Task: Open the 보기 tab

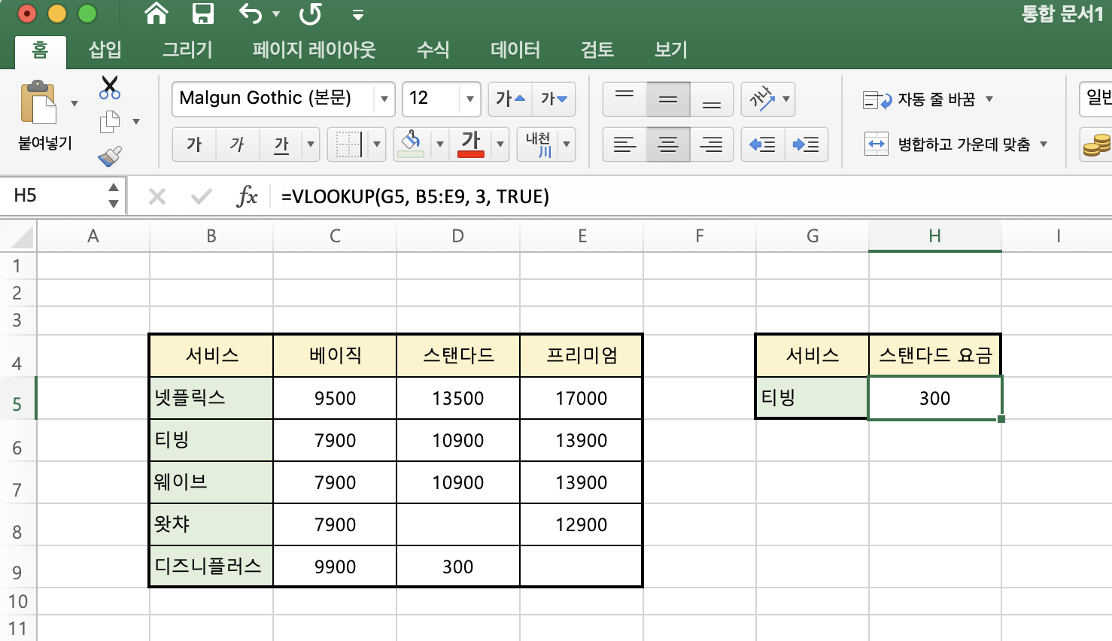Action: [x=671, y=50]
